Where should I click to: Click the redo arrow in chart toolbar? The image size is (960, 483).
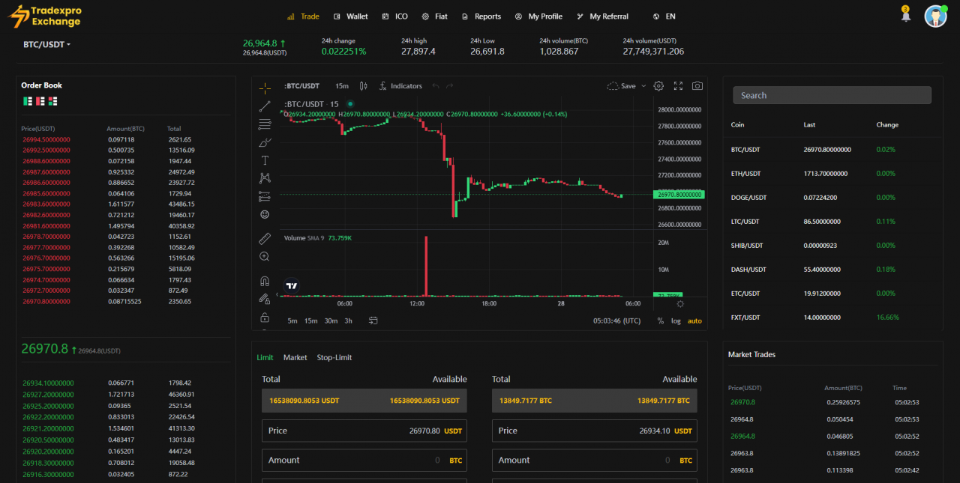pos(450,86)
